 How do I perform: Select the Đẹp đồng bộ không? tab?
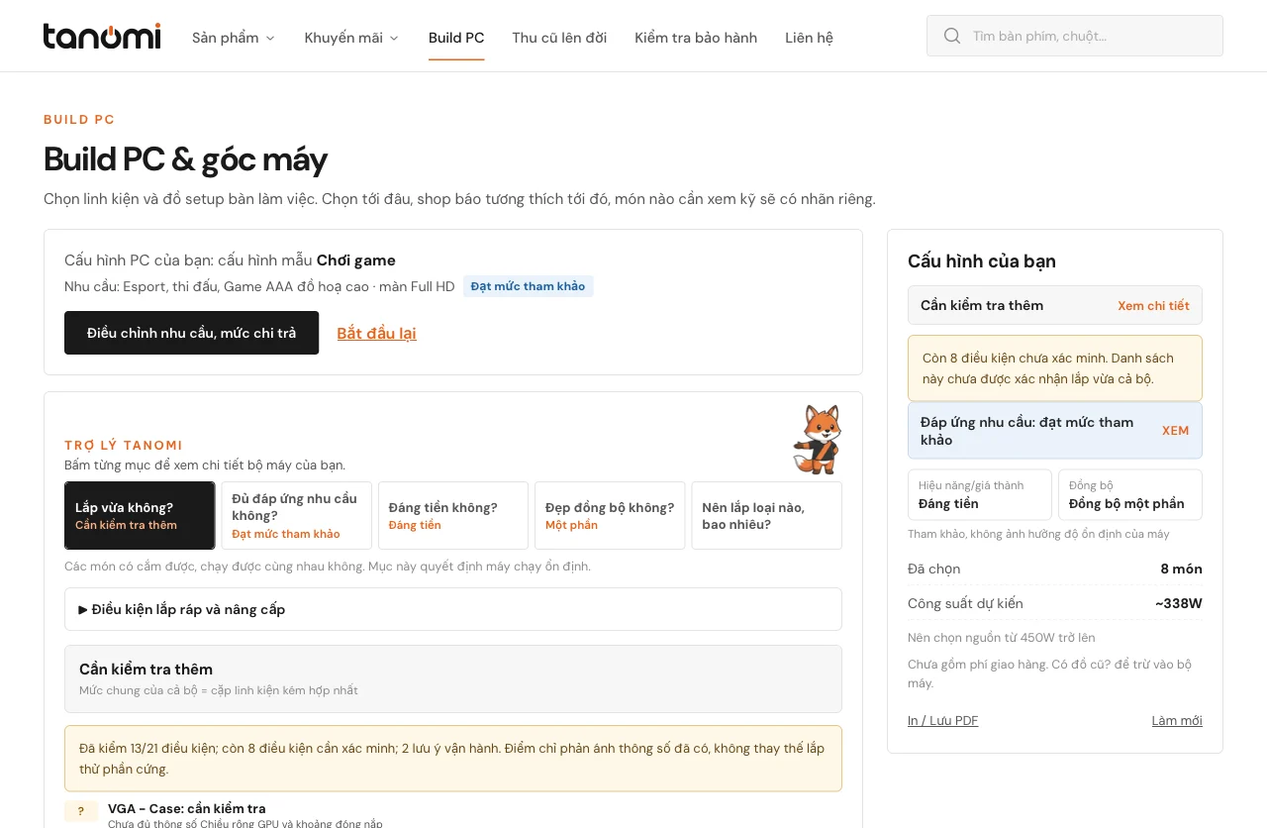(610, 515)
